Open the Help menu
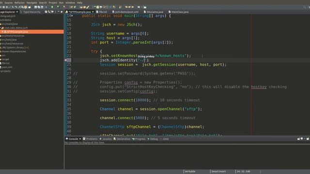This screenshot has height=174, width=310. tap(79, 3)
